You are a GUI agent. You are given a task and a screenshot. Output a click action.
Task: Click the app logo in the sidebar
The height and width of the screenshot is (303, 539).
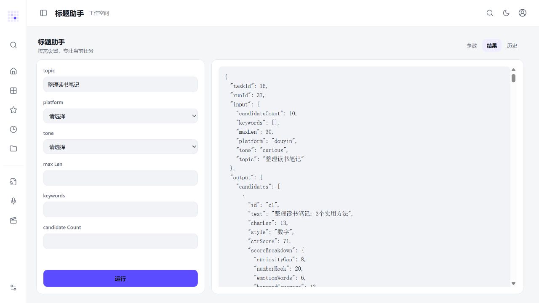(13, 16)
